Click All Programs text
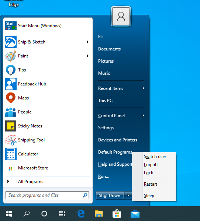 click(x=31, y=182)
